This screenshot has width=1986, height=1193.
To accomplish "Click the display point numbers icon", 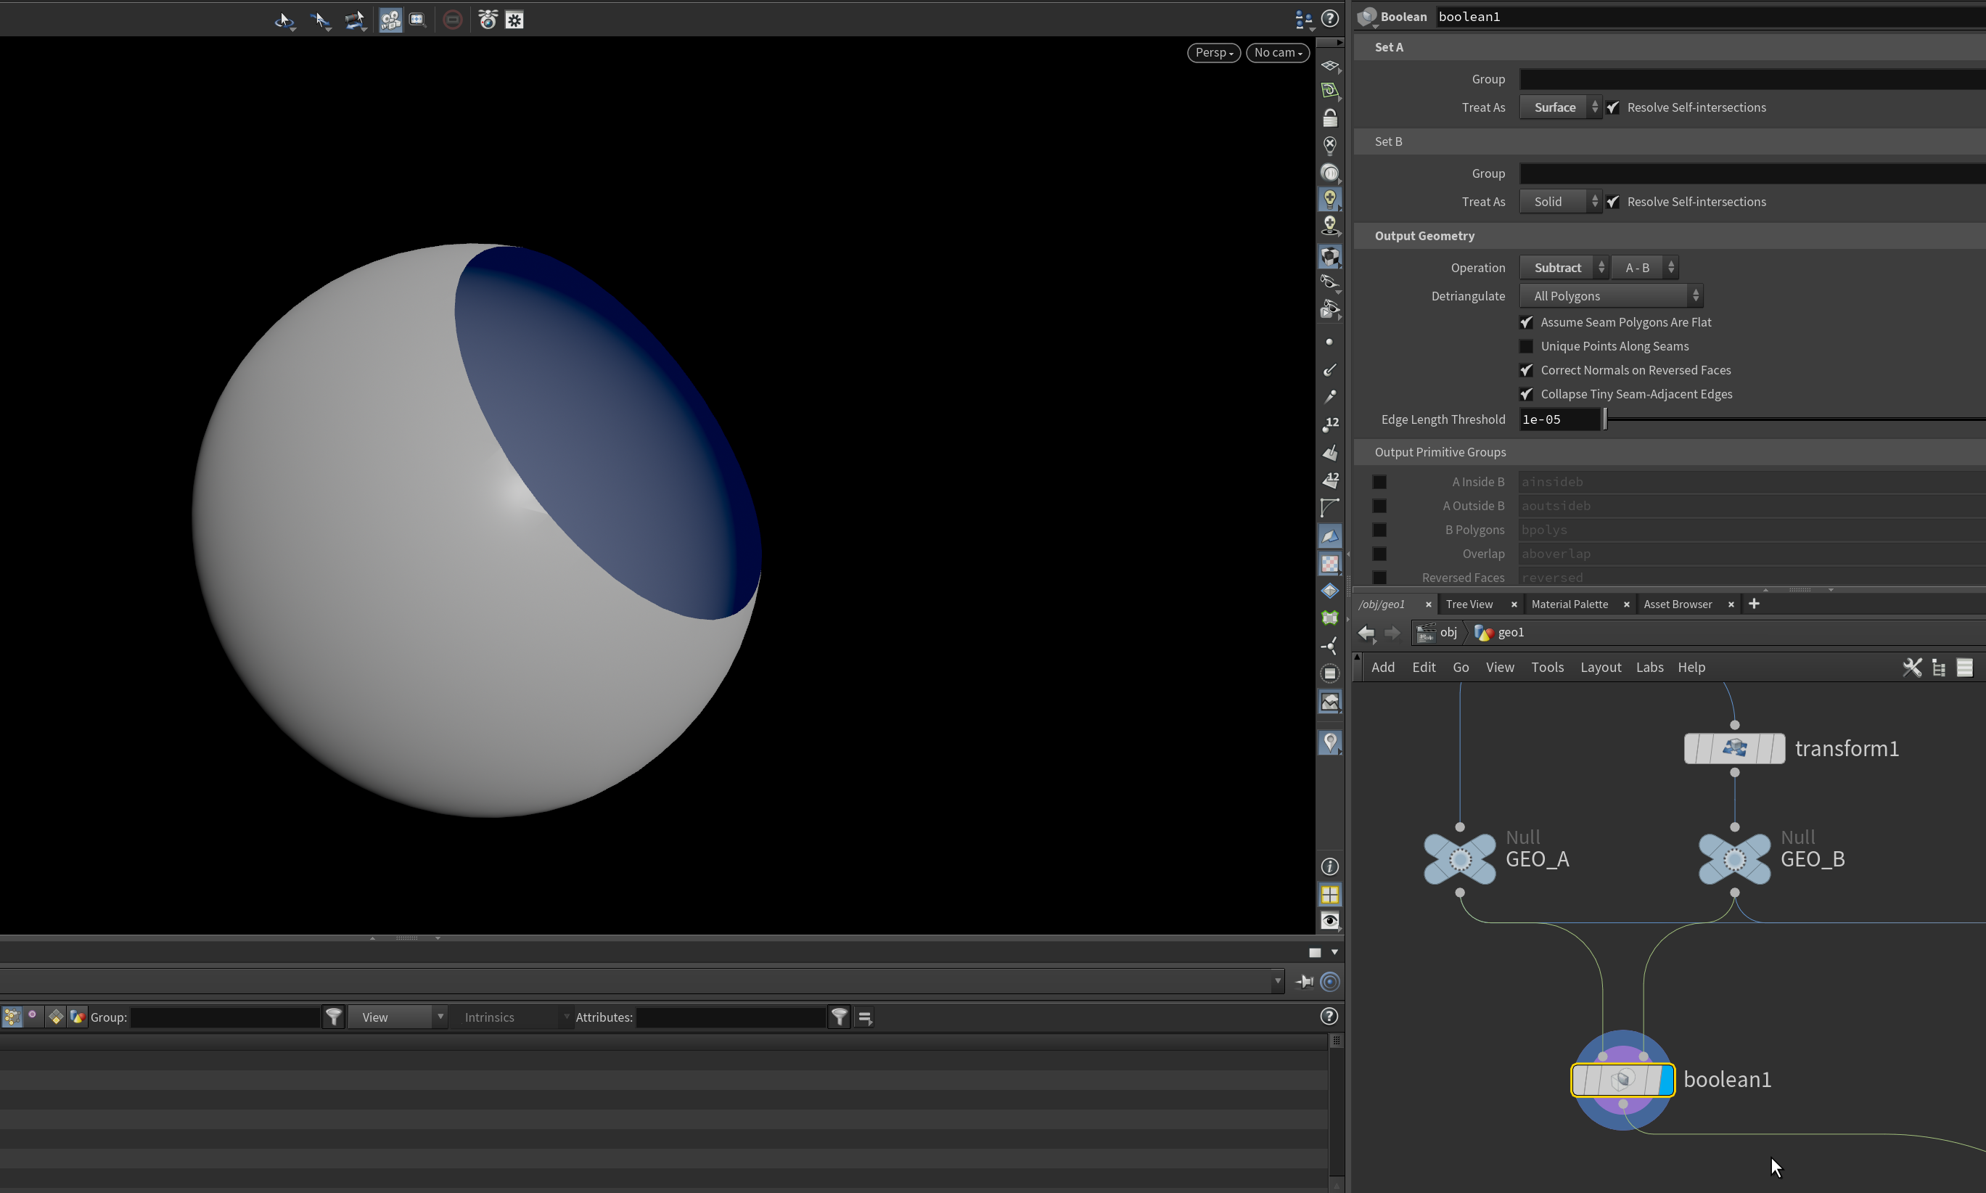I will [x=1329, y=424].
